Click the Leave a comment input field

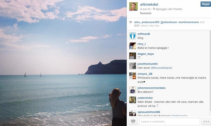pos(170,122)
